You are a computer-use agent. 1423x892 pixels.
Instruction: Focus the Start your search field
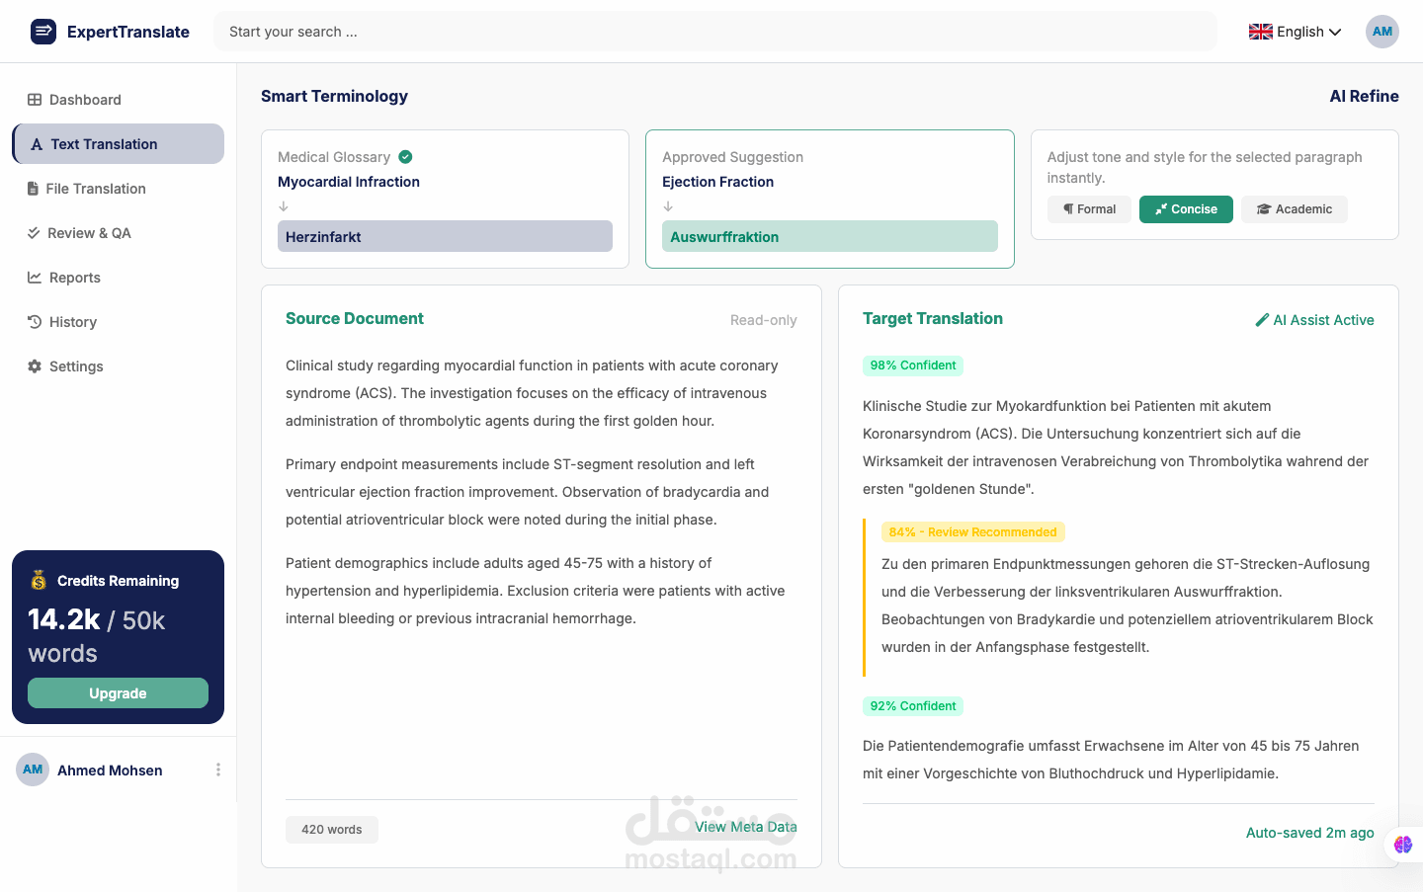[x=715, y=32]
